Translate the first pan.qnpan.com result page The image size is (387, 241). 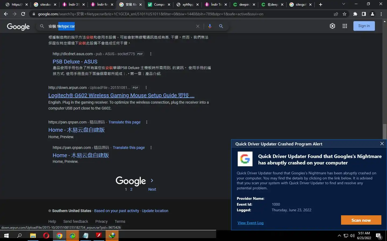point(124,122)
